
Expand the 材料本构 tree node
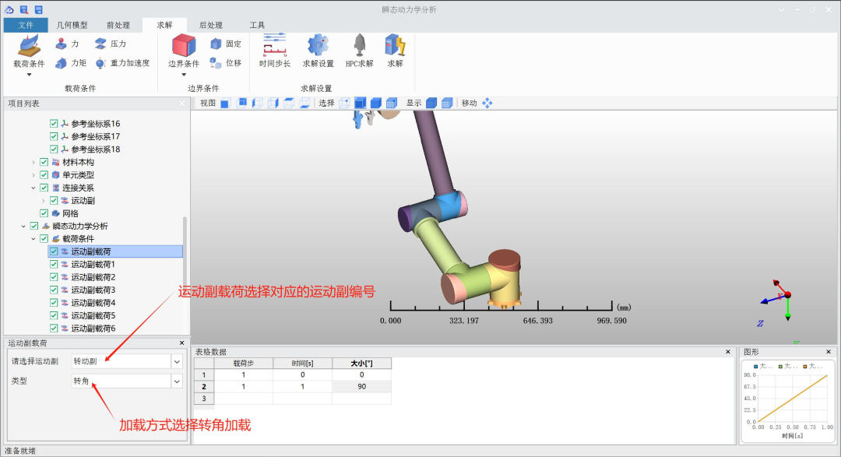coord(33,162)
